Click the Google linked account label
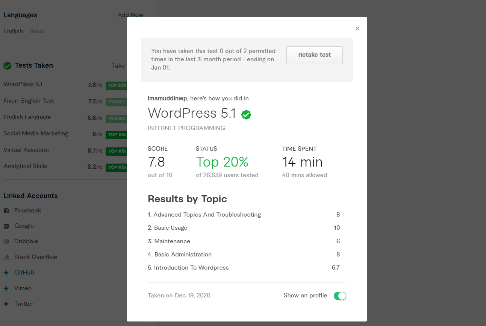 point(24,226)
